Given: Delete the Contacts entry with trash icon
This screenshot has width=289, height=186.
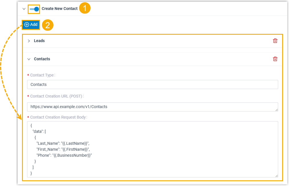Looking at the screenshot, I should (275, 59).
